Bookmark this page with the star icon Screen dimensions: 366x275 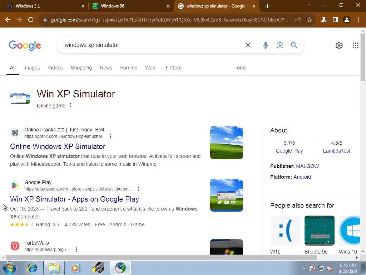[x=310, y=20]
